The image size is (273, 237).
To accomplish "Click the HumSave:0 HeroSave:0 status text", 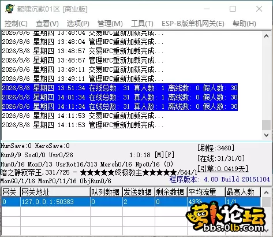I will (35, 146).
